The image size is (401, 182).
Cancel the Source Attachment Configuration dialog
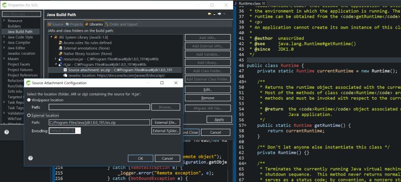[167, 158]
